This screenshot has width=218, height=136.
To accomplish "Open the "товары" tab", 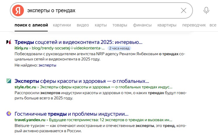I will click(120, 25).
